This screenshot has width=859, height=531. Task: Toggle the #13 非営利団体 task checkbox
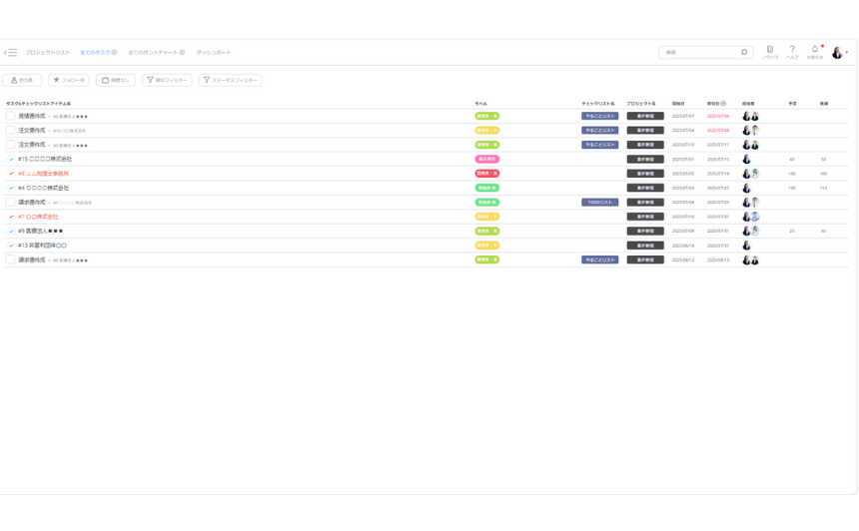[11, 246]
